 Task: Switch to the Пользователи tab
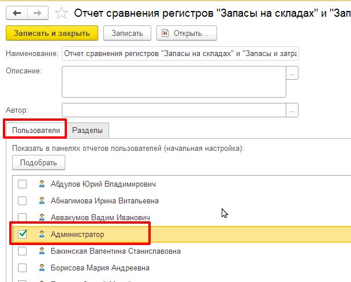click(x=36, y=130)
